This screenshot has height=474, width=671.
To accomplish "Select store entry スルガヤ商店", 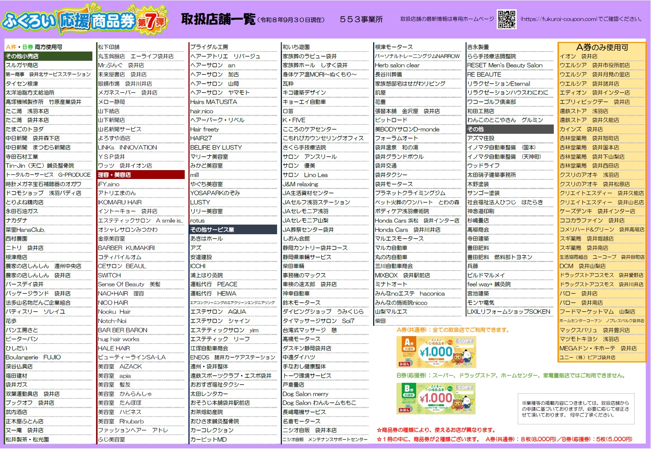I will coord(22,65).
